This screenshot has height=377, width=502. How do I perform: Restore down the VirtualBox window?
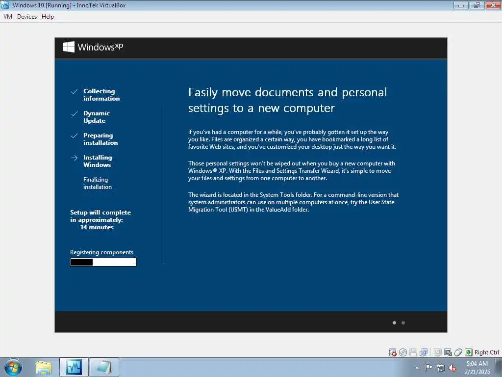point(477,5)
